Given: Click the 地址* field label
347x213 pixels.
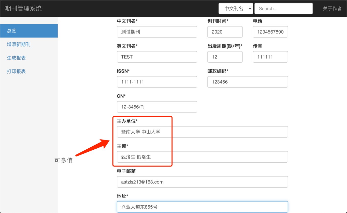Looking at the screenshot, I should [x=122, y=196].
